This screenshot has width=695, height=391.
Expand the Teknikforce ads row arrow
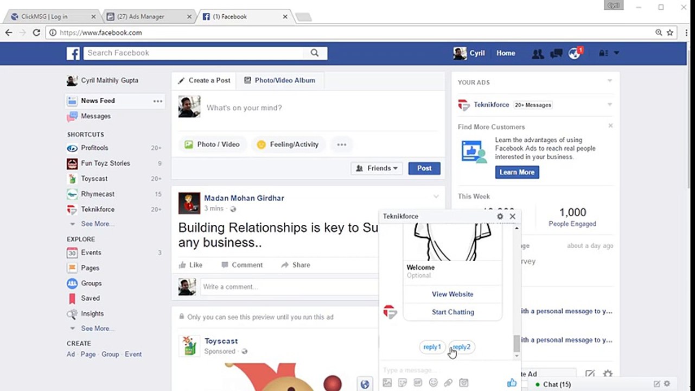[609, 104]
